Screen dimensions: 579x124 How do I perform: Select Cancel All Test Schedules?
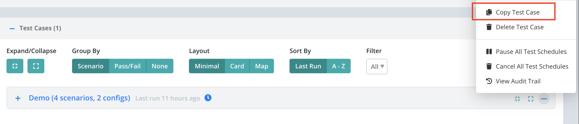click(x=527, y=66)
